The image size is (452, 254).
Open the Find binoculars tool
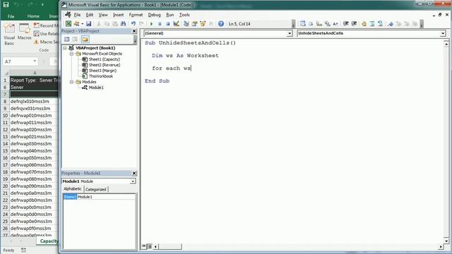(x=123, y=24)
